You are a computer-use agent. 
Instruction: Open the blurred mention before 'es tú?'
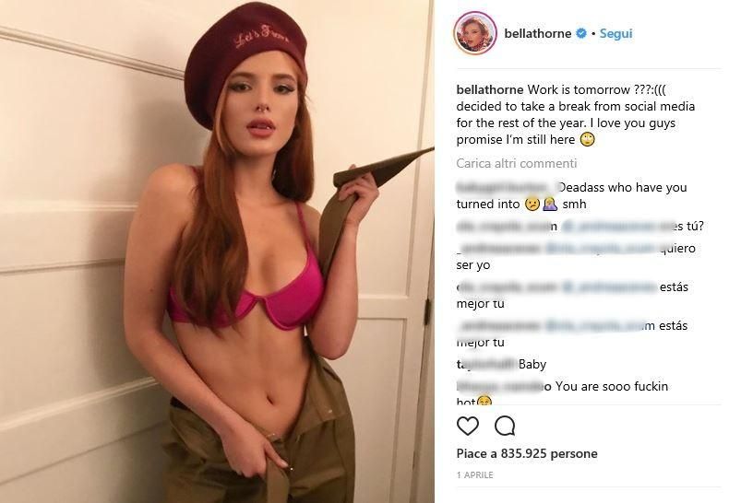[610, 227]
